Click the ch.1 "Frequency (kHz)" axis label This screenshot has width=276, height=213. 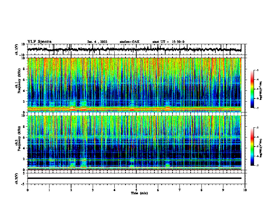(19, 81)
